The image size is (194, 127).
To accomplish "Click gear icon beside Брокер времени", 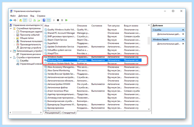I will pyautogui.click(x=46, y=108).
